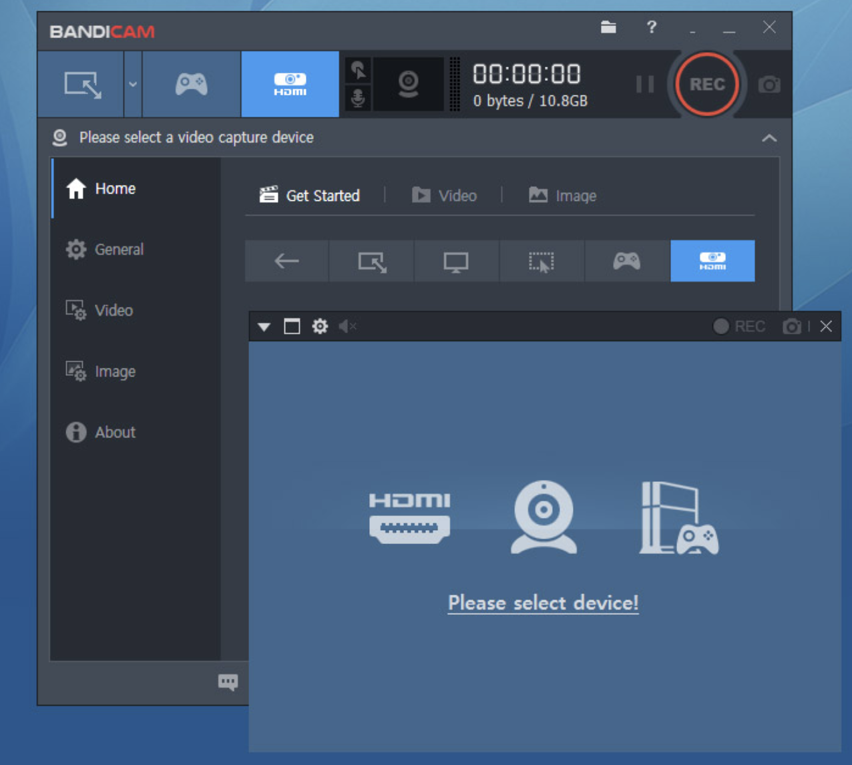This screenshot has height=765, width=852.
Task: Choose game recording mode in mode row
Action: click(x=627, y=261)
